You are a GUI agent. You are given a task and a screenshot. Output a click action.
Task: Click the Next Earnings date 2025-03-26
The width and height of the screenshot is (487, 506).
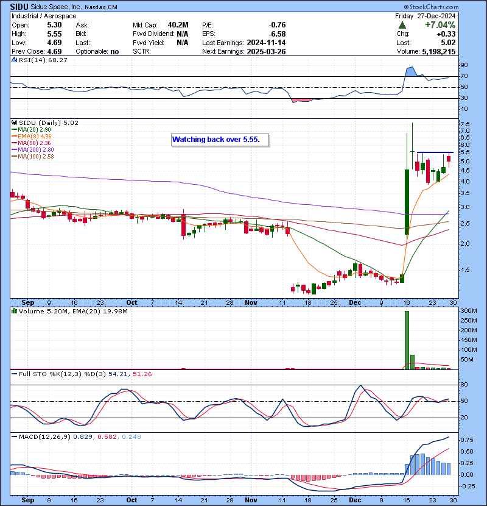(266, 52)
